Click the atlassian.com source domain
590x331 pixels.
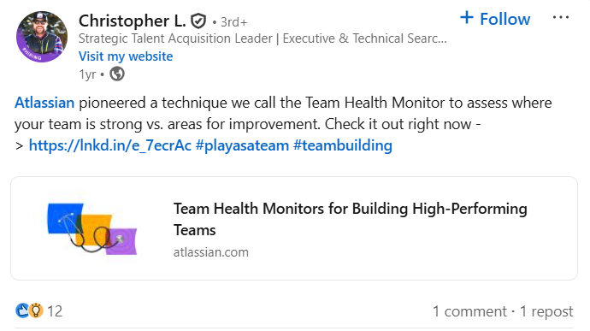coord(210,252)
